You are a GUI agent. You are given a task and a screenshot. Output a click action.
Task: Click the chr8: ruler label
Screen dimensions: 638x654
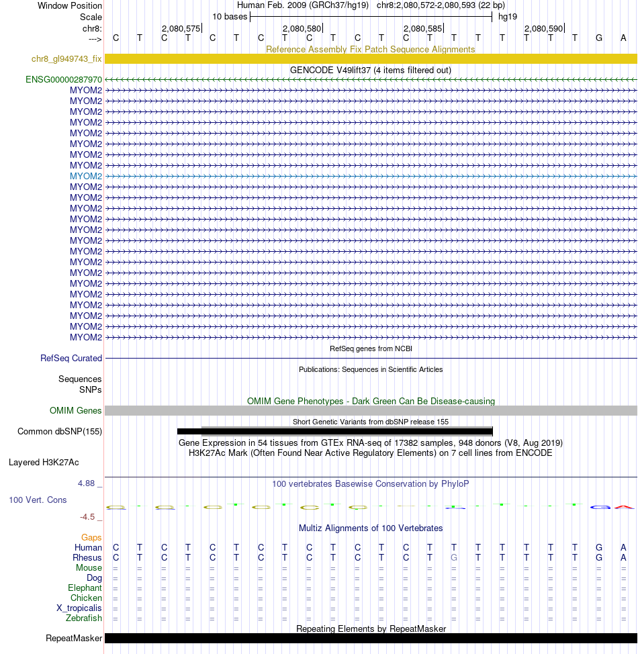(x=92, y=28)
